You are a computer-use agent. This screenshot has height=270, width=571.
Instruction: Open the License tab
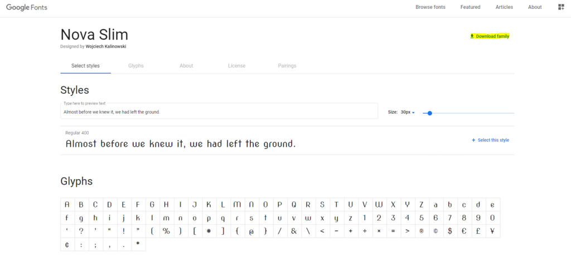tap(236, 66)
